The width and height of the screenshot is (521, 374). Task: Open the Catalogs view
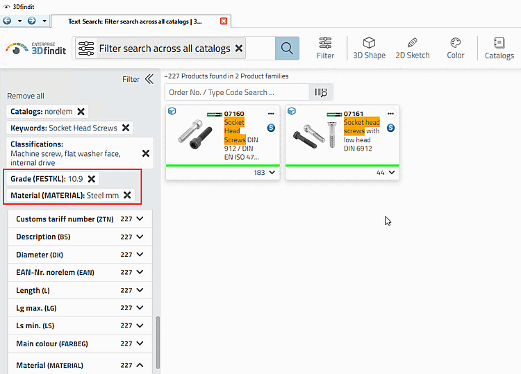click(x=499, y=49)
